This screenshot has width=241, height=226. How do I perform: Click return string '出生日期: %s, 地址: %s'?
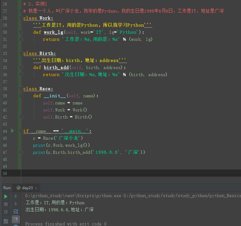click(91, 75)
